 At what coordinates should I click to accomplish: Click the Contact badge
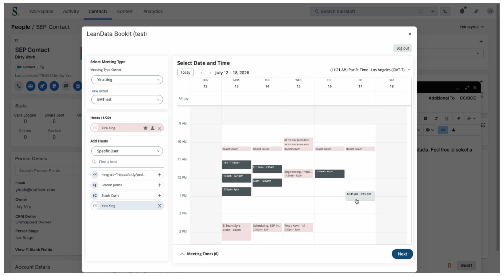[26, 67]
